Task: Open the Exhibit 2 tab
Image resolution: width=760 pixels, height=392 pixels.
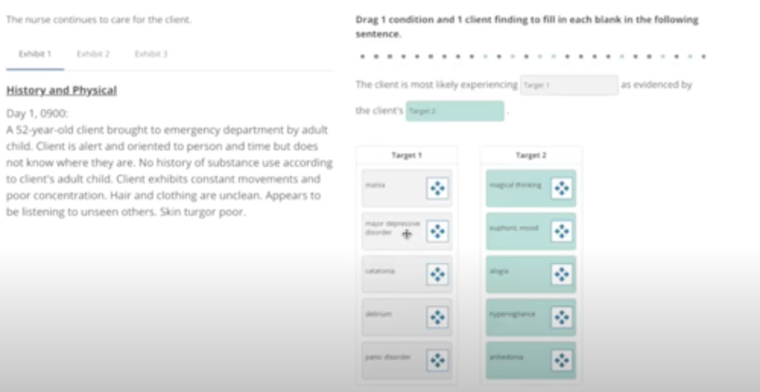Action: [x=93, y=54]
